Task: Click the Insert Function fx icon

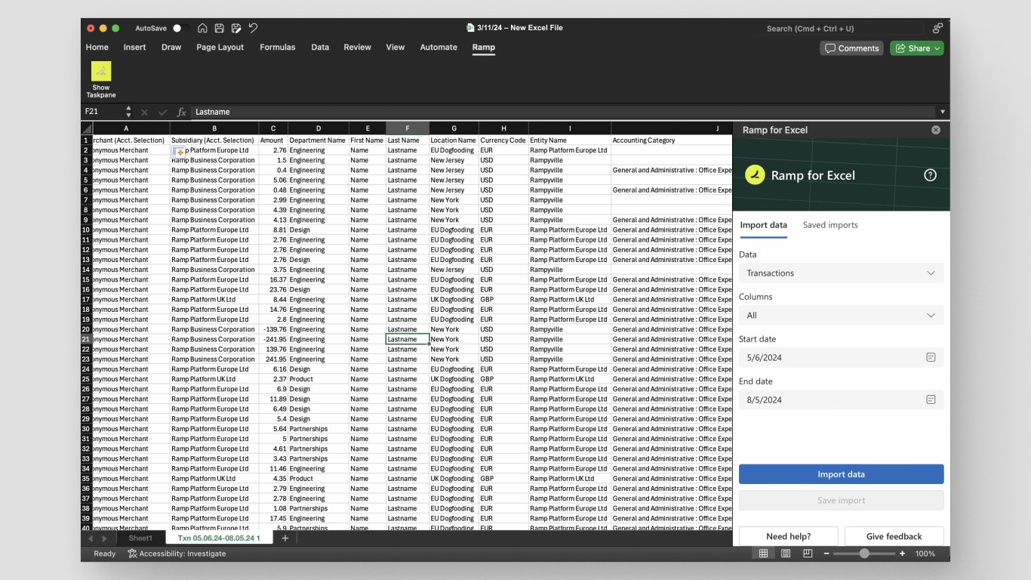Action: pos(181,112)
